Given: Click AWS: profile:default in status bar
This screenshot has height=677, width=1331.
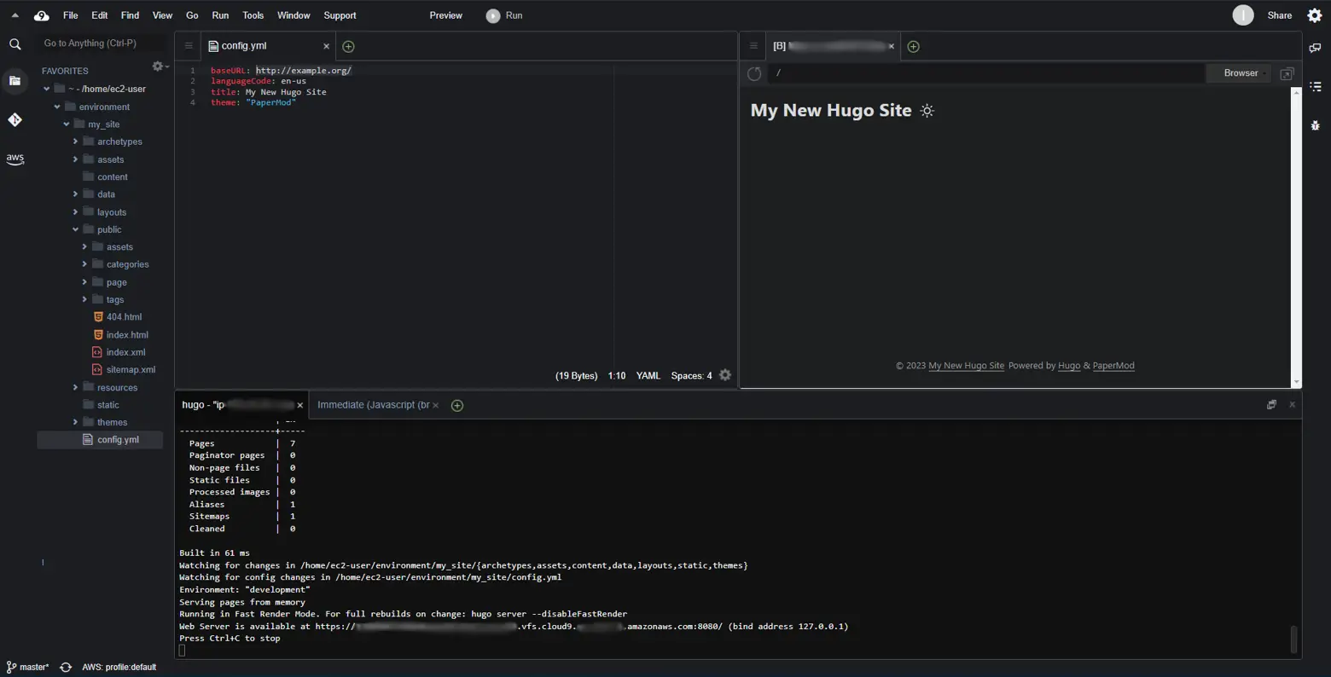Looking at the screenshot, I should click(x=119, y=667).
